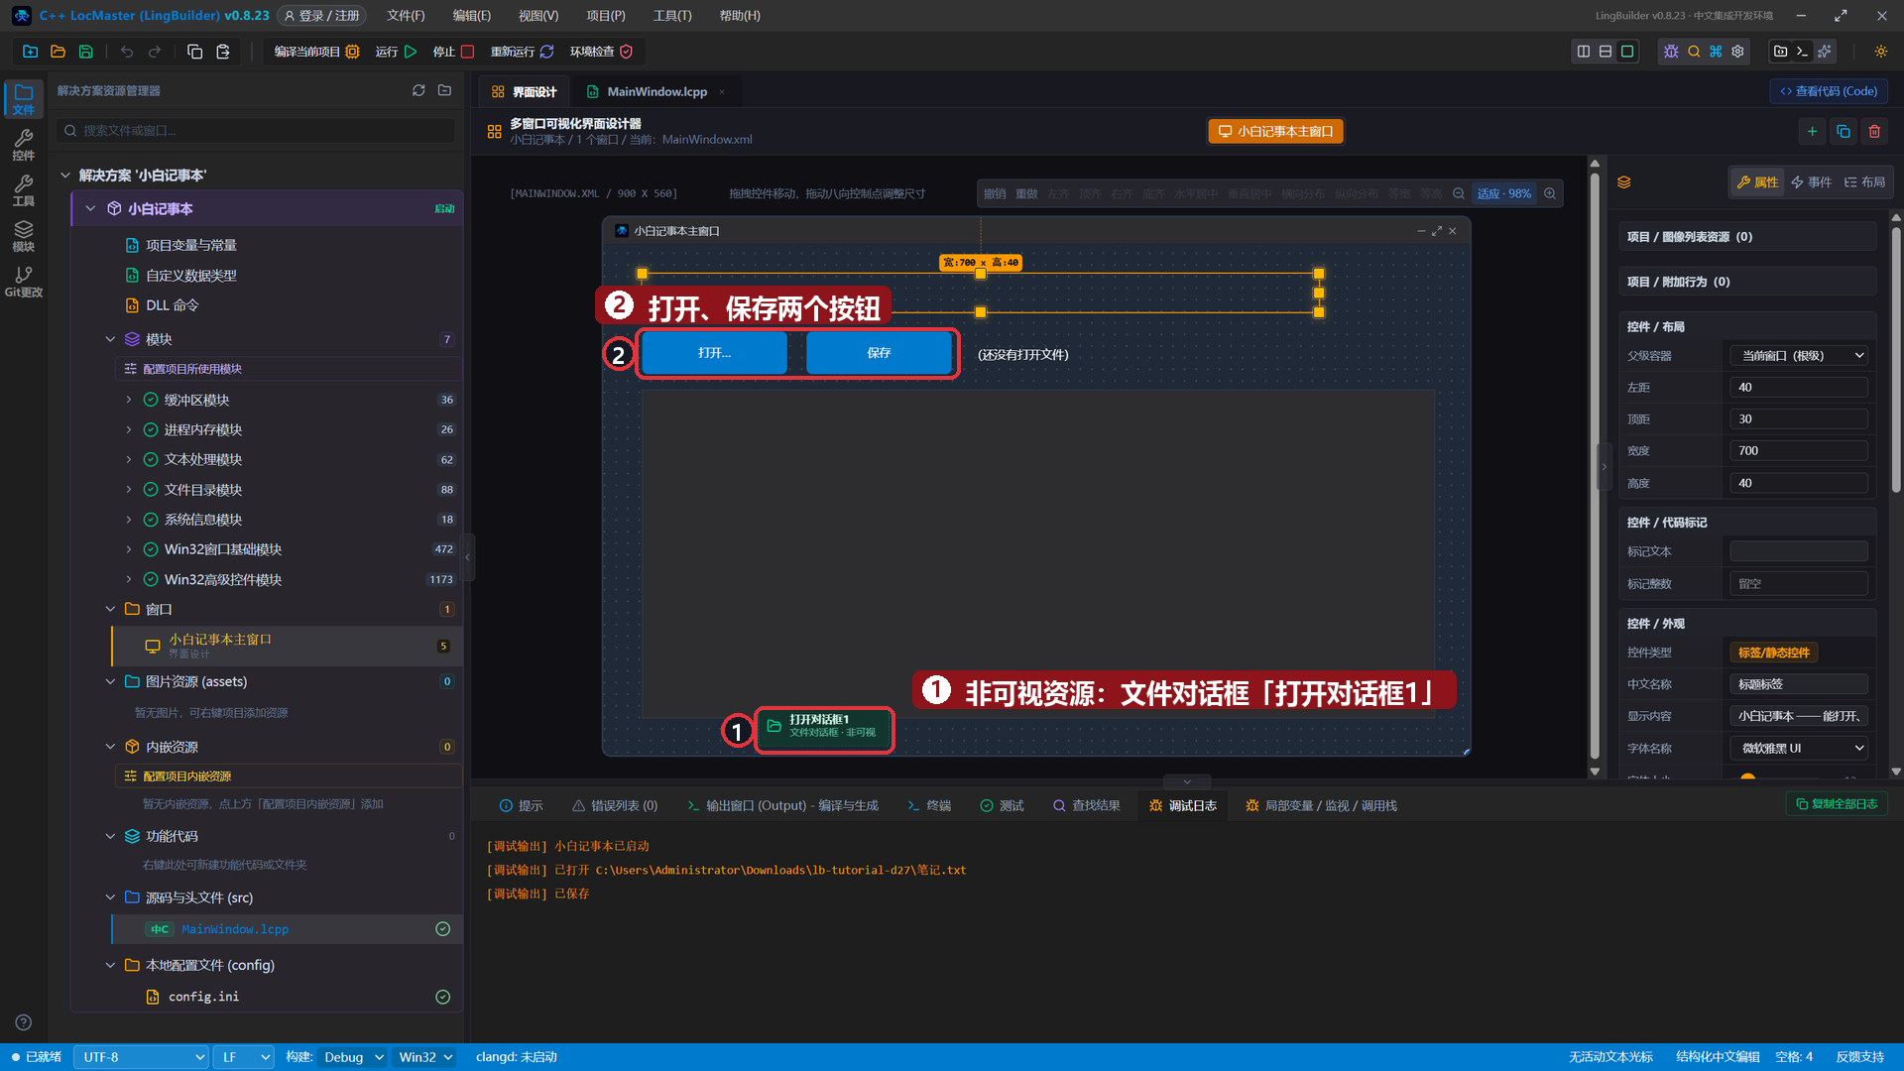Open the Debug build configuration dropdown
Image resolution: width=1904 pixels, height=1071 pixels.
(352, 1057)
